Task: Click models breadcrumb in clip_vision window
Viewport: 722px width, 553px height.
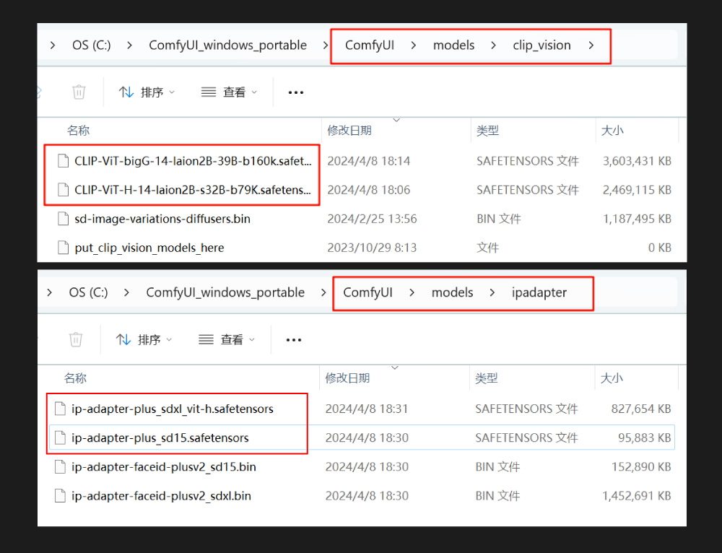Action: tap(453, 45)
